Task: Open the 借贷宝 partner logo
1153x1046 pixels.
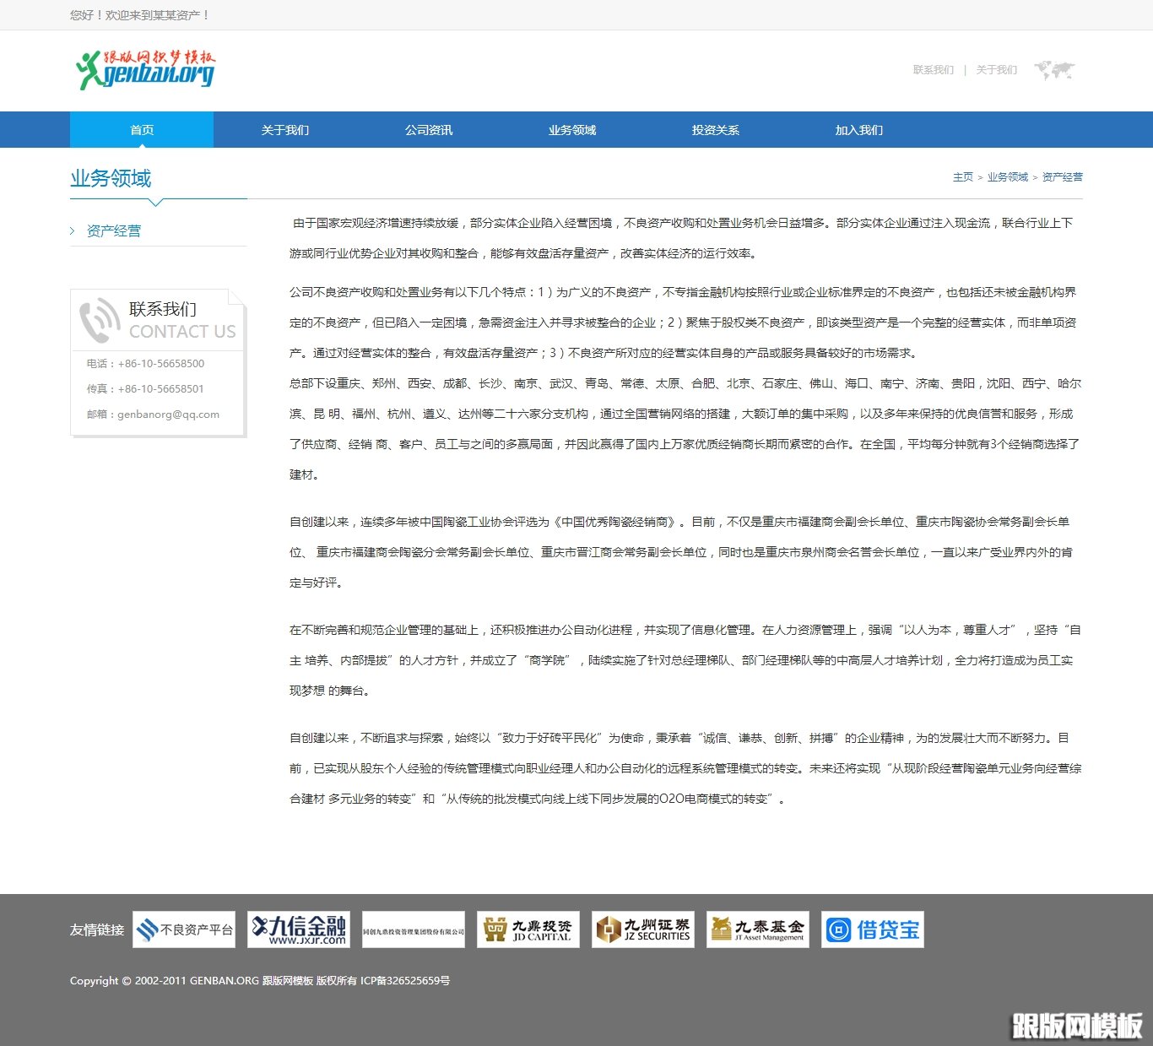Action: point(872,929)
